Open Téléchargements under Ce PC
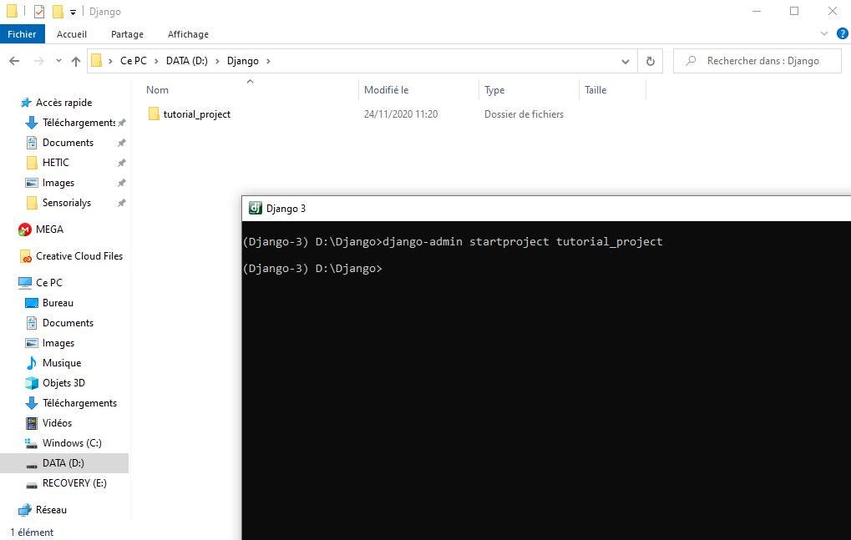Image resolution: width=851 pixels, height=540 pixels. click(x=79, y=403)
